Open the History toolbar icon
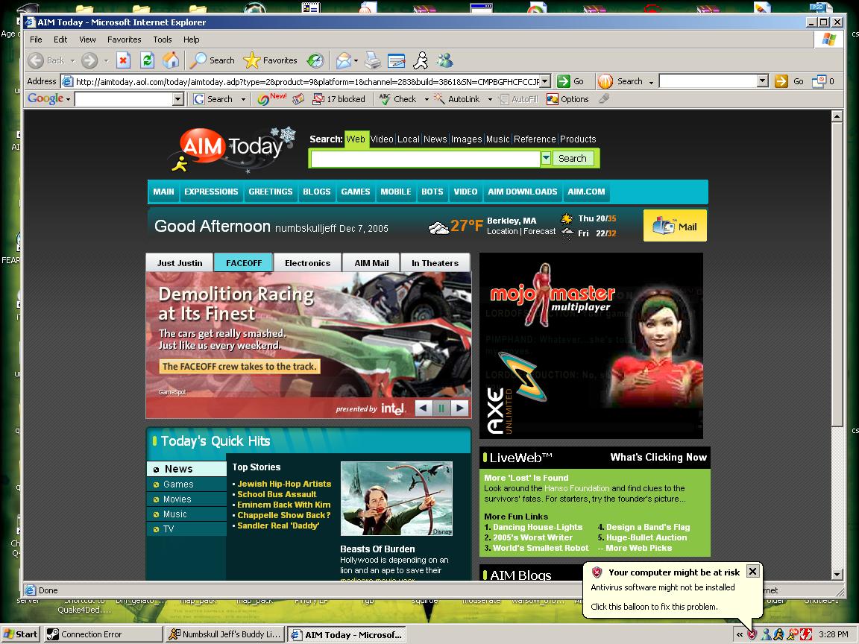The image size is (859, 644). (315, 60)
